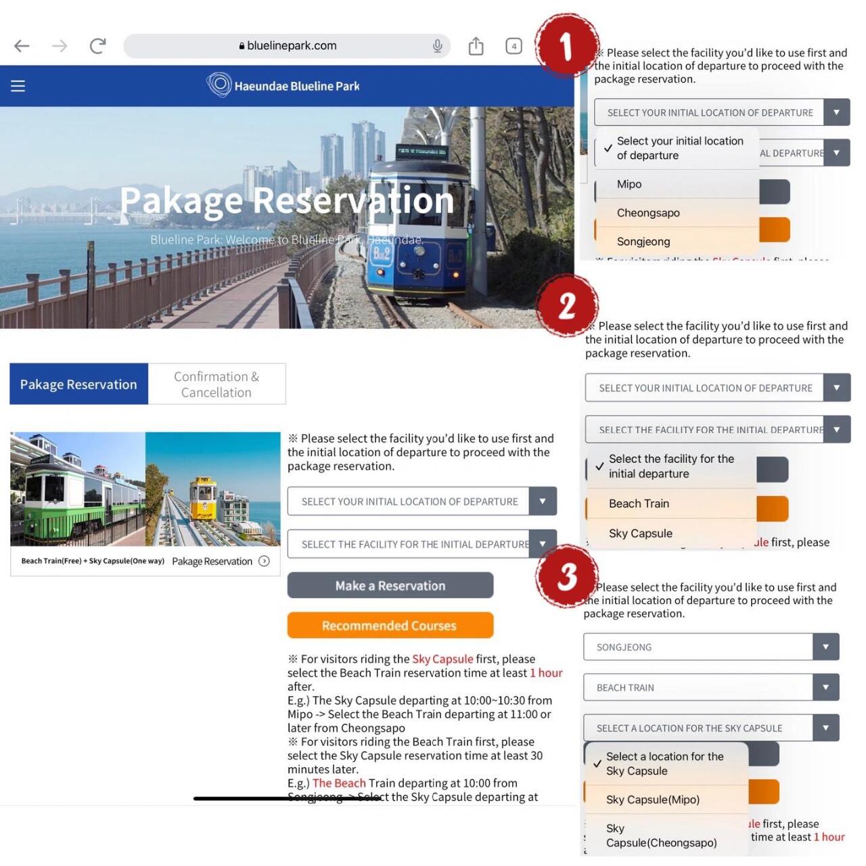Choose Sky Capsule(Cheongsapo) option
The height and width of the screenshot is (866, 866).
coord(667,836)
